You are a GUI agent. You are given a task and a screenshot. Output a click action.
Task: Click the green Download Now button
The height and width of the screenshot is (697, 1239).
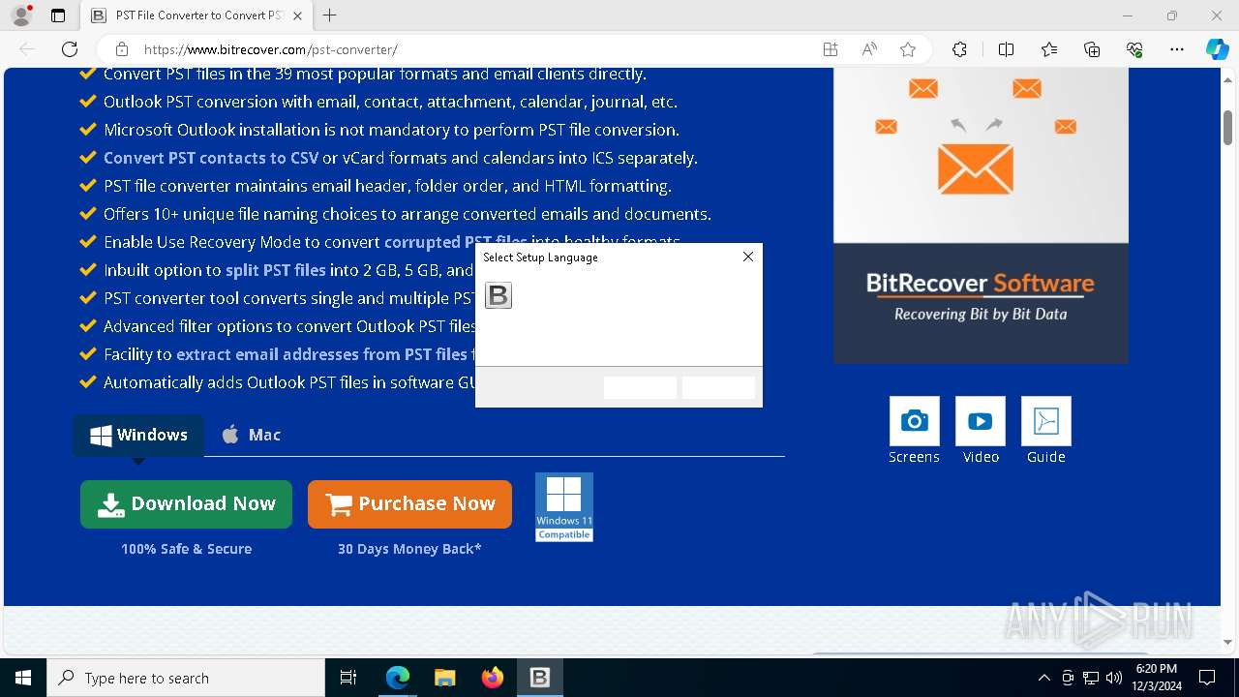(x=186, y=504)
